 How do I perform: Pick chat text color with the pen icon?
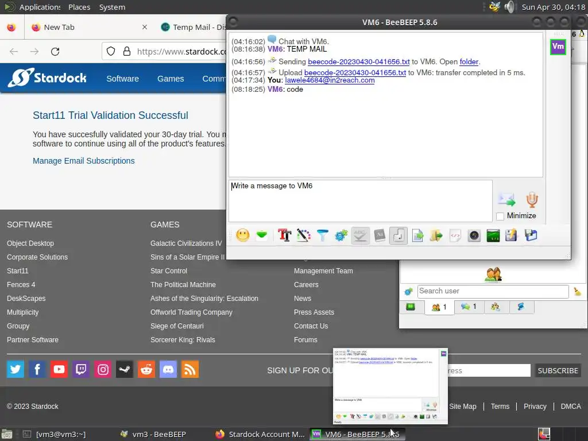pyautogui.click(x=303, y=235)
